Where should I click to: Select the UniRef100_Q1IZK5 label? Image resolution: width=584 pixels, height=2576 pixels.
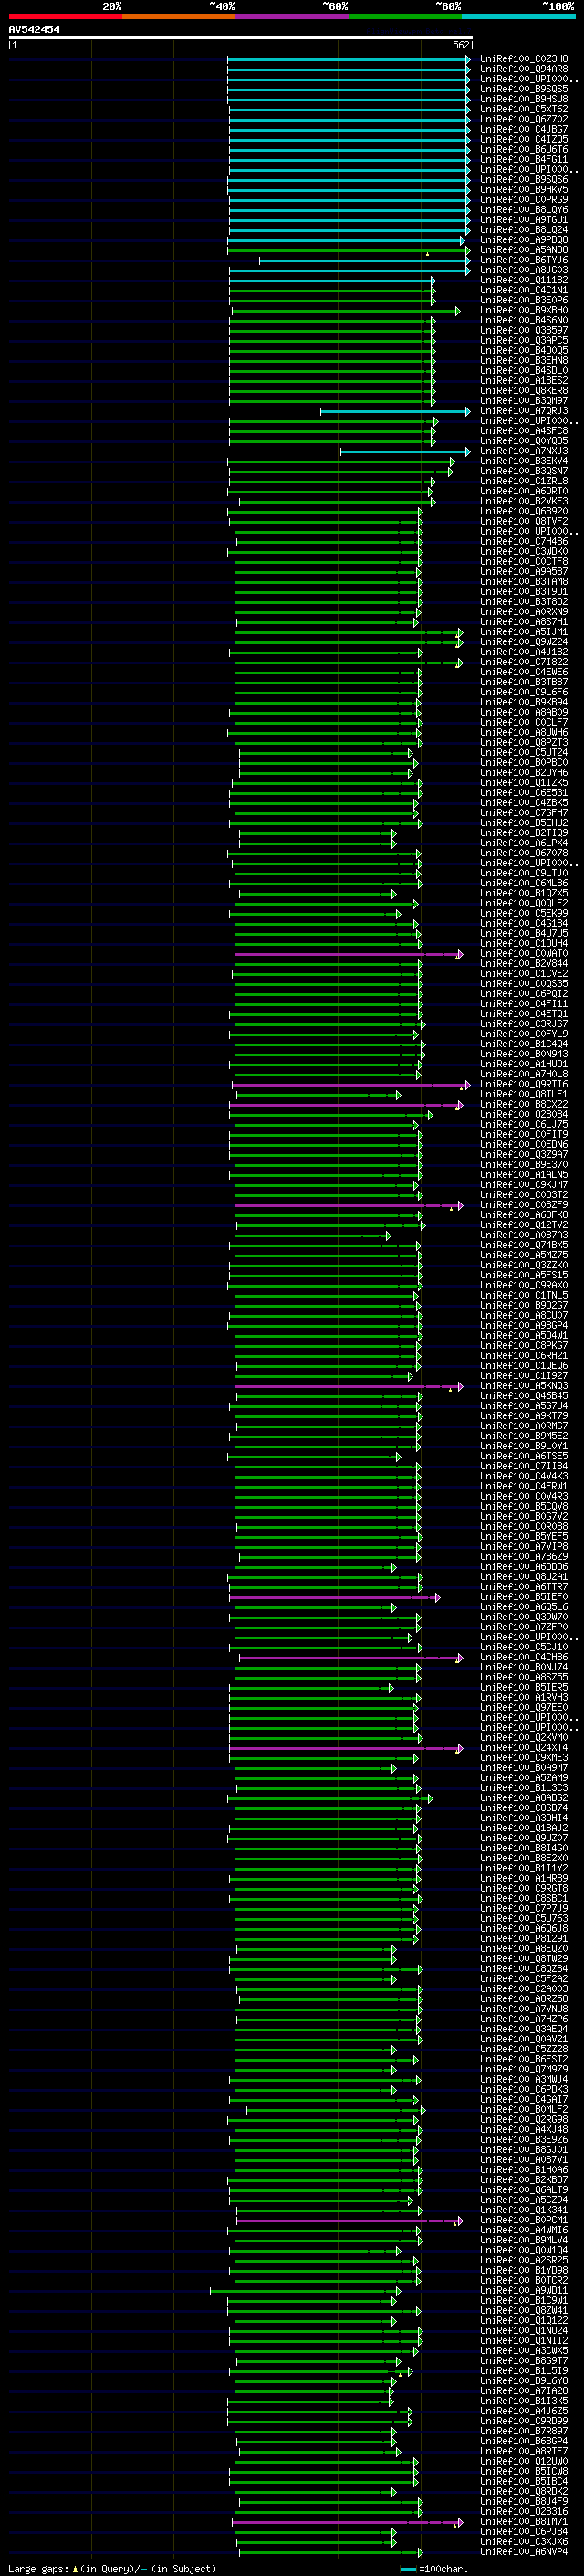tap(524, 782)
